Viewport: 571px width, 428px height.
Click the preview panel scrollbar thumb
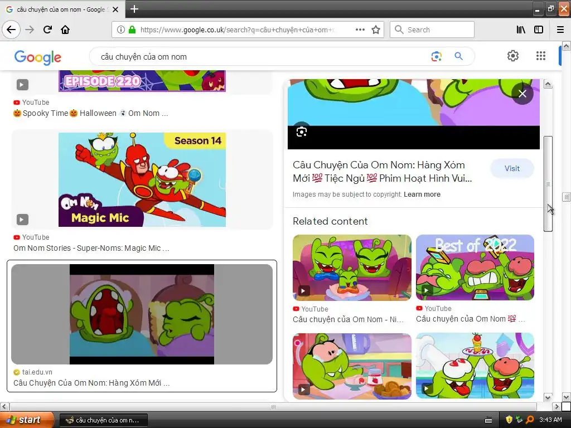[548, 184]
